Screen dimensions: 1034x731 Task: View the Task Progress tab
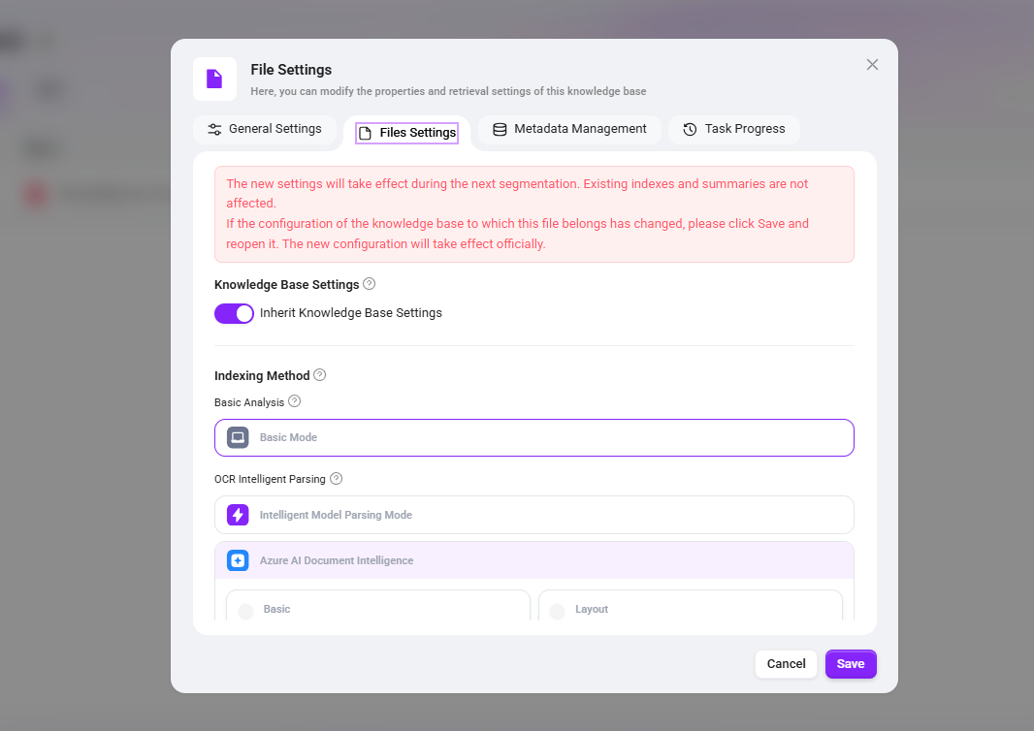(734, 129)
